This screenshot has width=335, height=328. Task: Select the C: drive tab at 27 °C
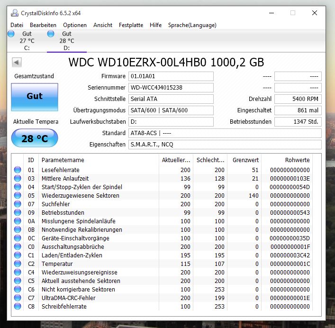(27, 41)
